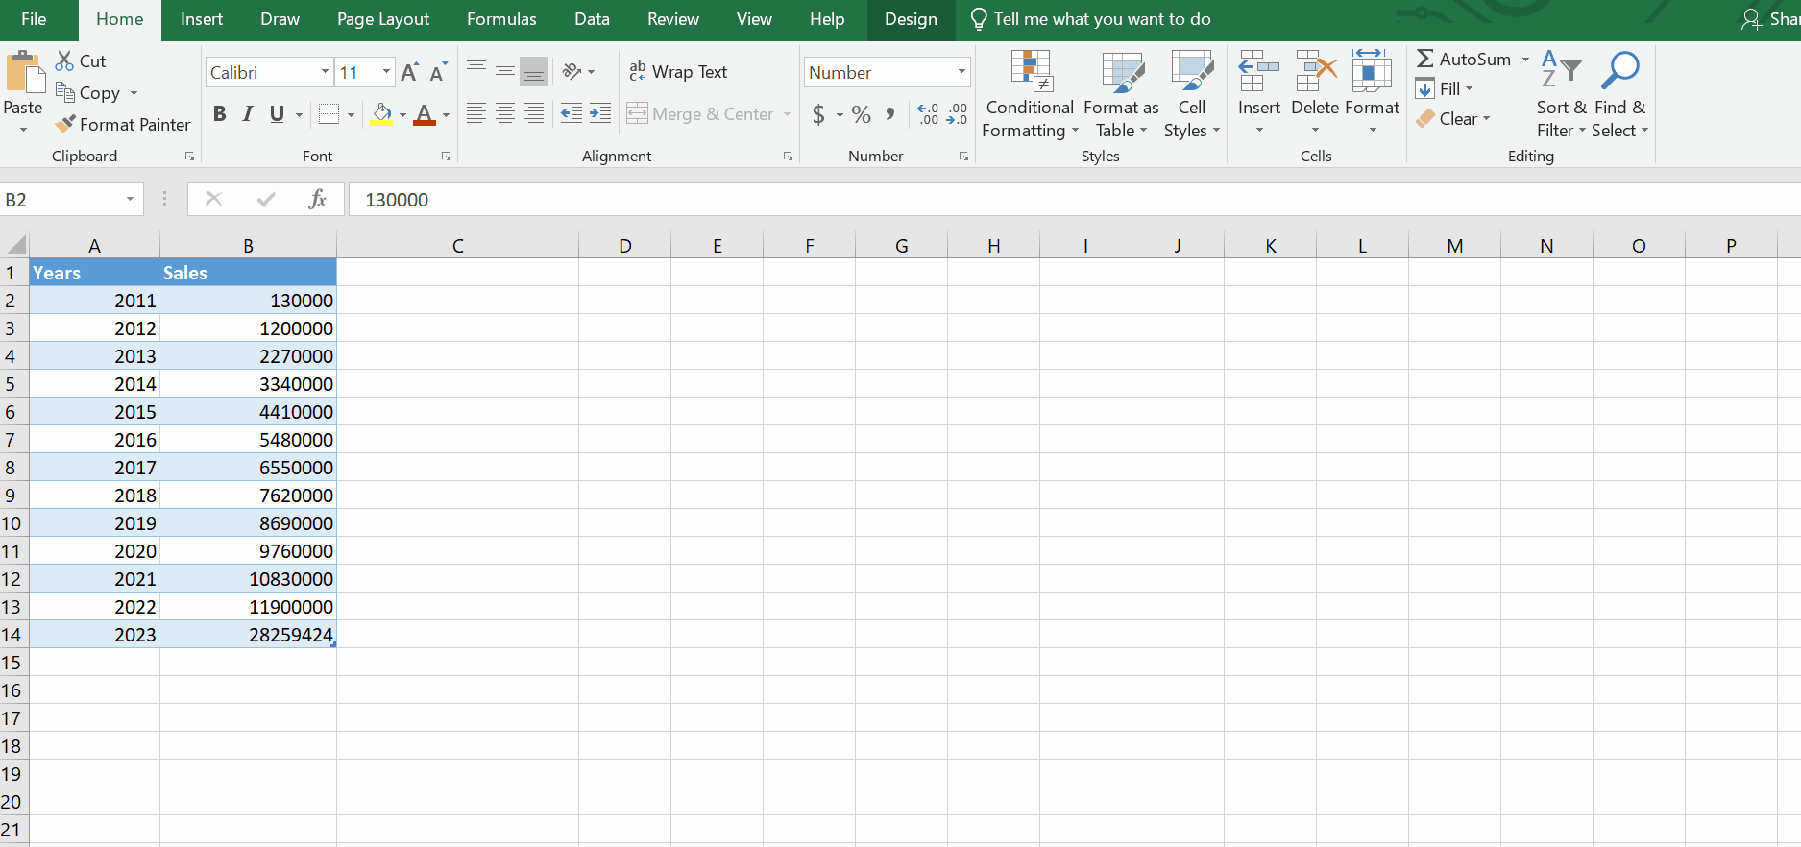This screenshot has width=1801, height=847.
Task: Click the Insert Function fx icon
Action: 318,199
